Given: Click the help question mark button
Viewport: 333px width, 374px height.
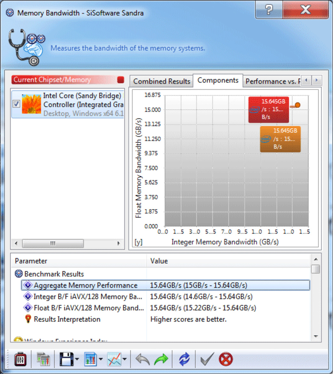Looking at the screenshot, I should click(269, 10).
